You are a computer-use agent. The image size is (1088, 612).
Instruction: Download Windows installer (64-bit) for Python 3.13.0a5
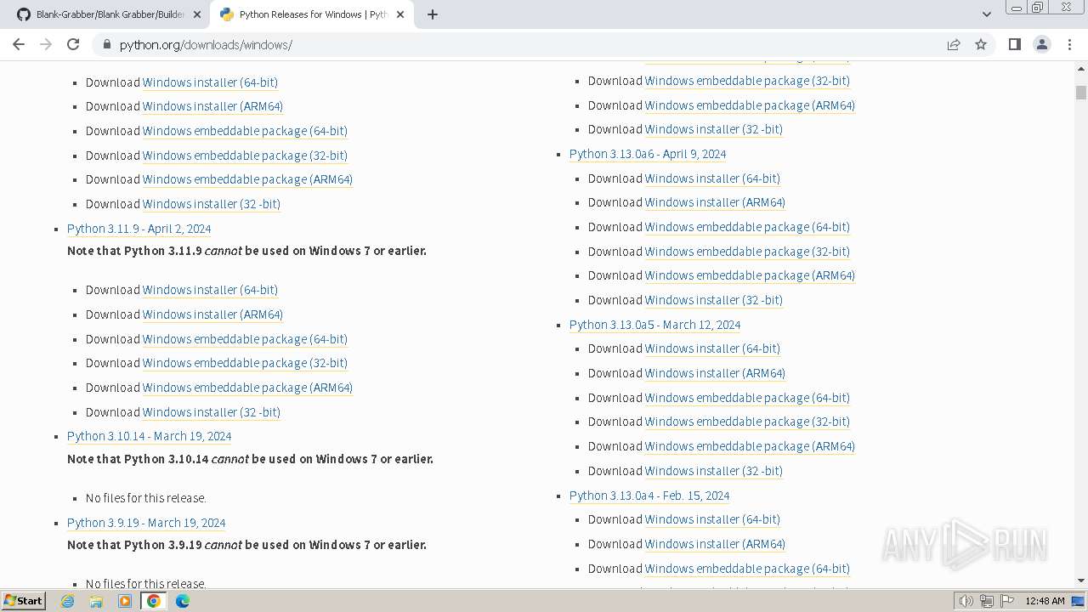712,348
